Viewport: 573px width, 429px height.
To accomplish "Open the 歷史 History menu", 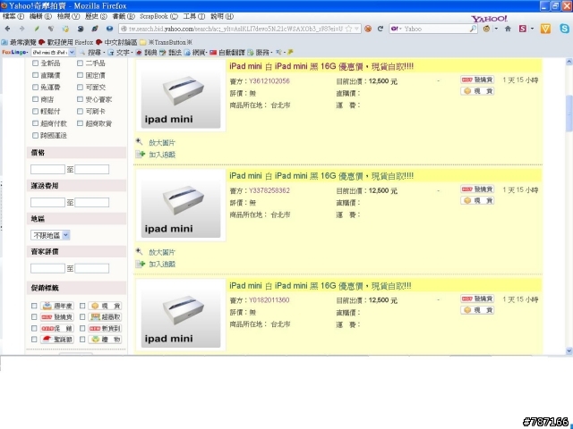I will (96, 16).
